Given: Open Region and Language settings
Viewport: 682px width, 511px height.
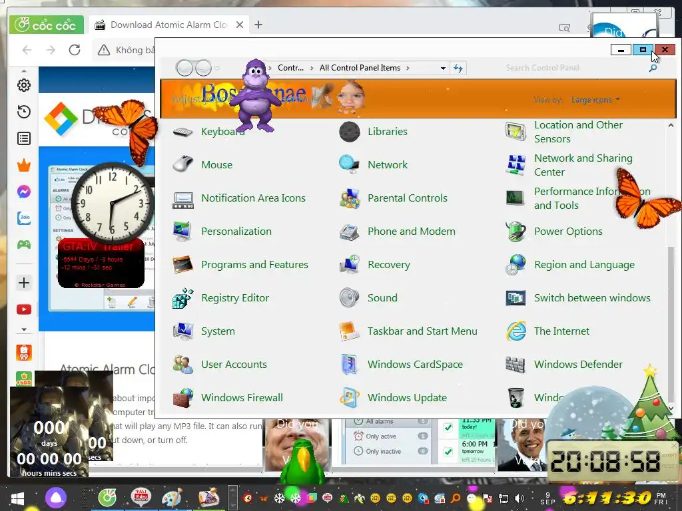Looking at the screenshot, I should tap(570, 265).
